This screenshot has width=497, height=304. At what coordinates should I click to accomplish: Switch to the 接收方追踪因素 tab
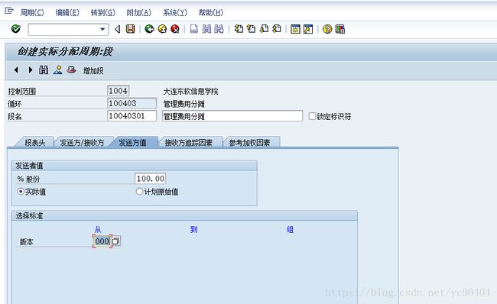189,143
